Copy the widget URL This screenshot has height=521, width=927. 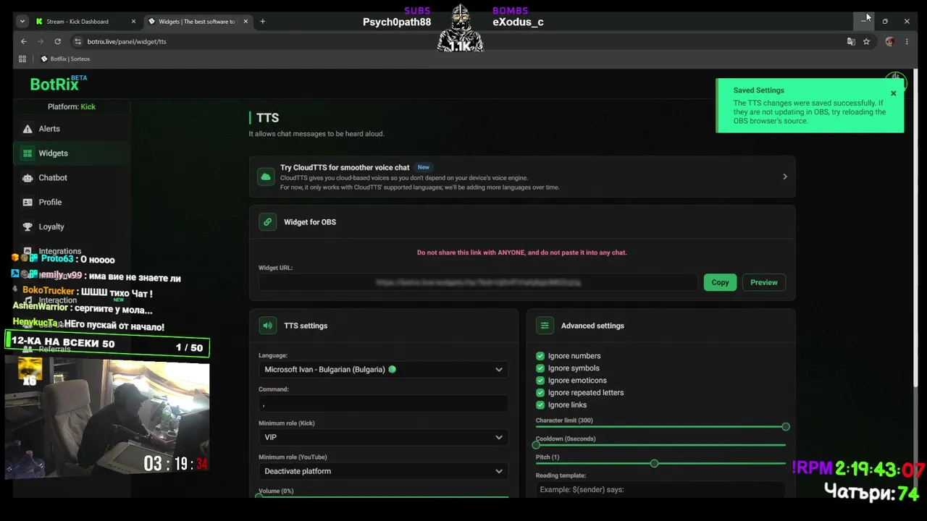pos(720,282)
